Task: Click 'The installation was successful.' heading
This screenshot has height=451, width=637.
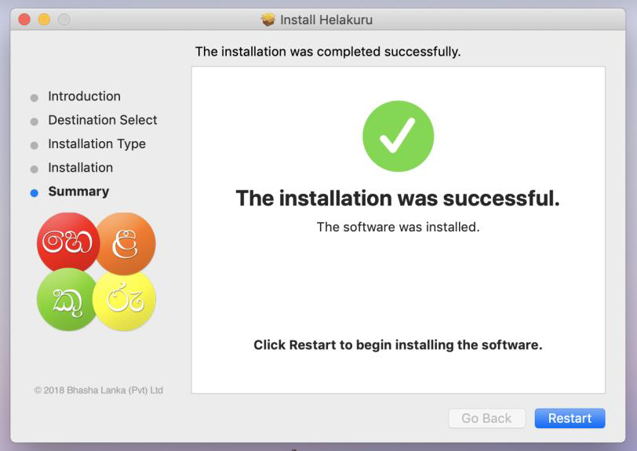Action: pos(398,198)
